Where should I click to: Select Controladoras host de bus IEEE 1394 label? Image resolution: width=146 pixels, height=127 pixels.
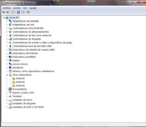coord(32,46)
